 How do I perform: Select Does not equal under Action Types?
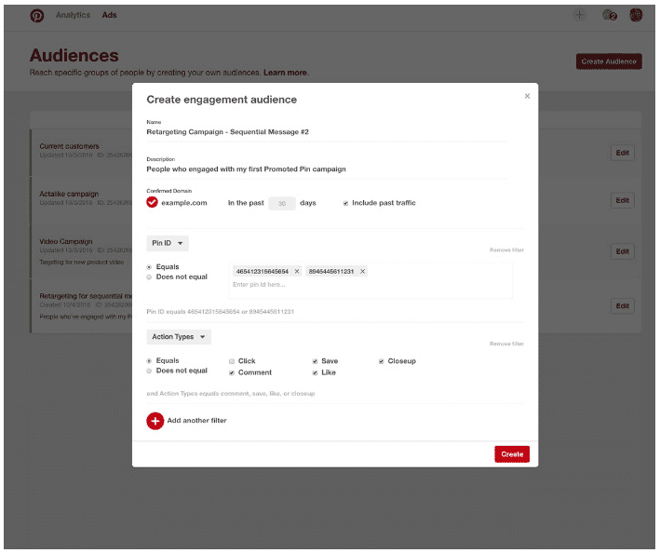(x=149, y=371)
